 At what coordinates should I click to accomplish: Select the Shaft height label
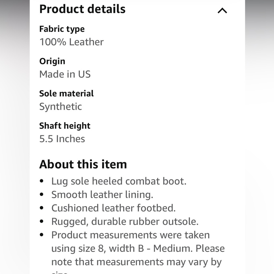pos(65,126)
